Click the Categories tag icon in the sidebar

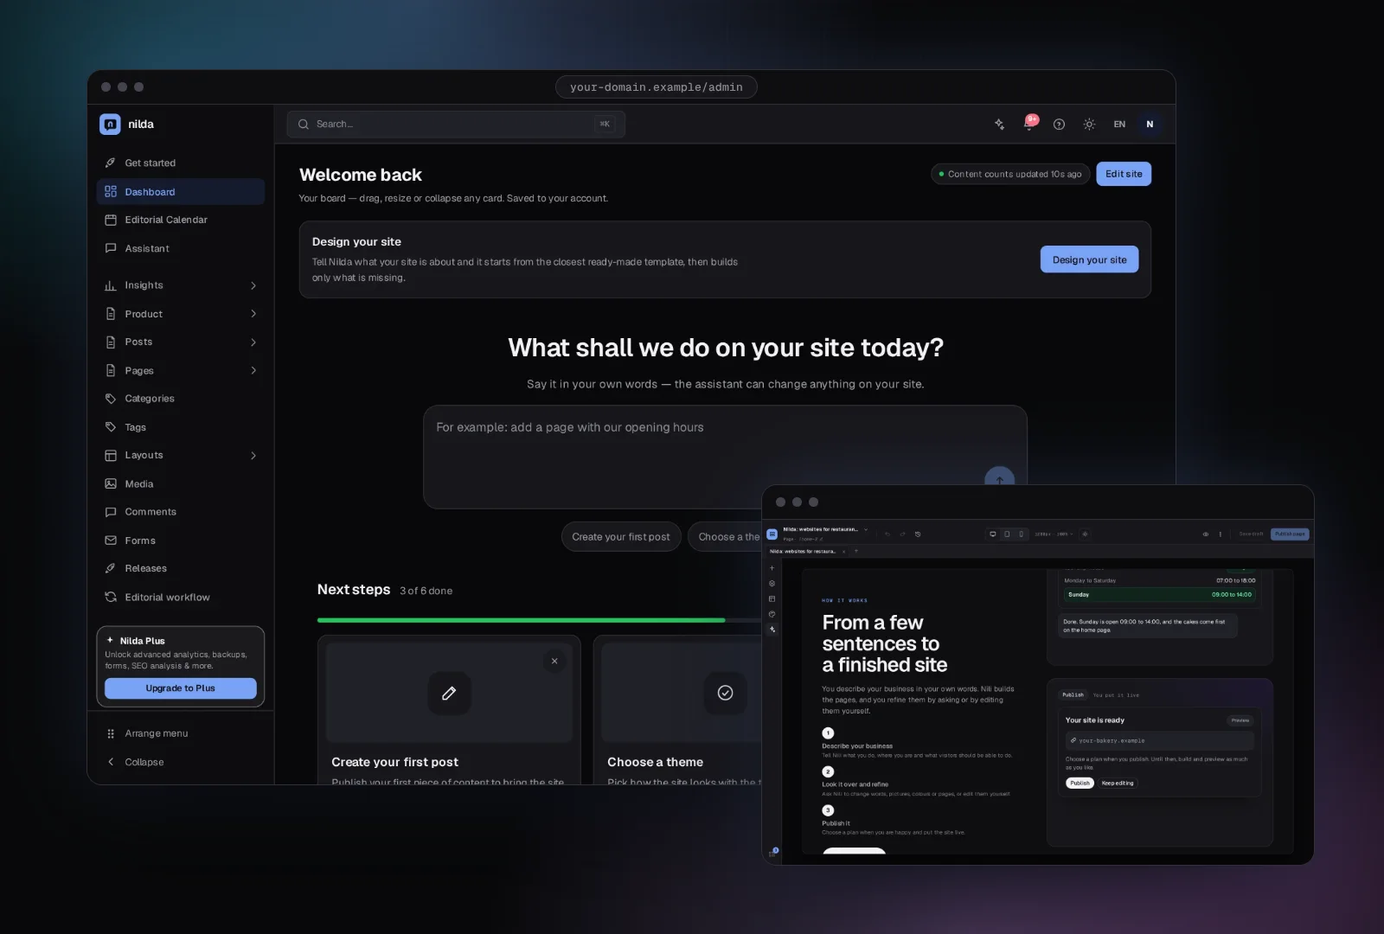coord(111,399)
